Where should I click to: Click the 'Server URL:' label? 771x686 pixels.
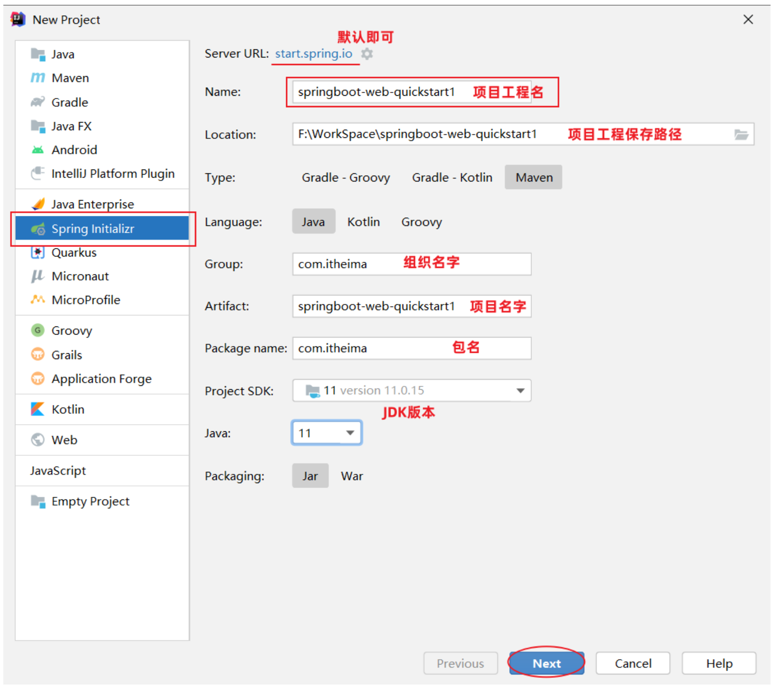point(237,54)
